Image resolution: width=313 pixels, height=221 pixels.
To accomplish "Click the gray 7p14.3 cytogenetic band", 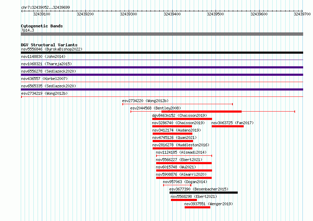I will (x=162, y=34).
